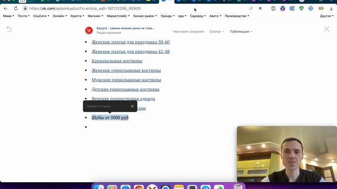This screenshot has height=189, width=337.
Task: Open link Женские платья для праздника 42-48
Action: coord(131,51)
